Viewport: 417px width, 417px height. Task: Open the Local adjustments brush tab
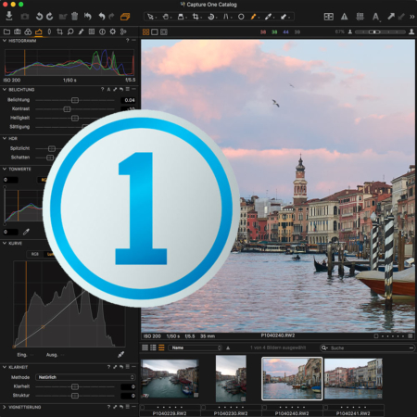(81, 32)
